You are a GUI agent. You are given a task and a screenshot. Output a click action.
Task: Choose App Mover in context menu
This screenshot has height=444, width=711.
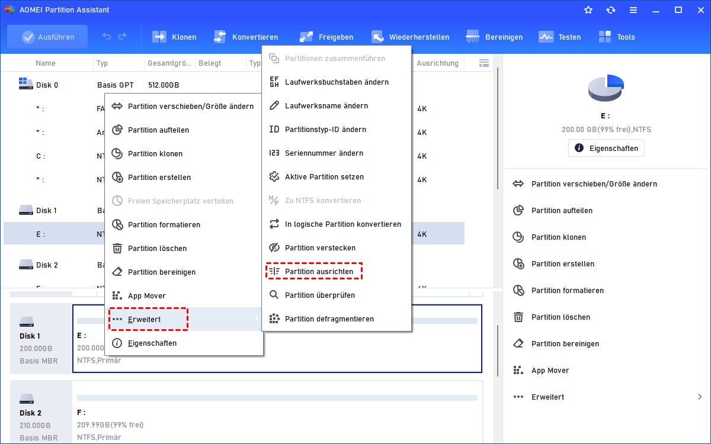click(184, 296)
